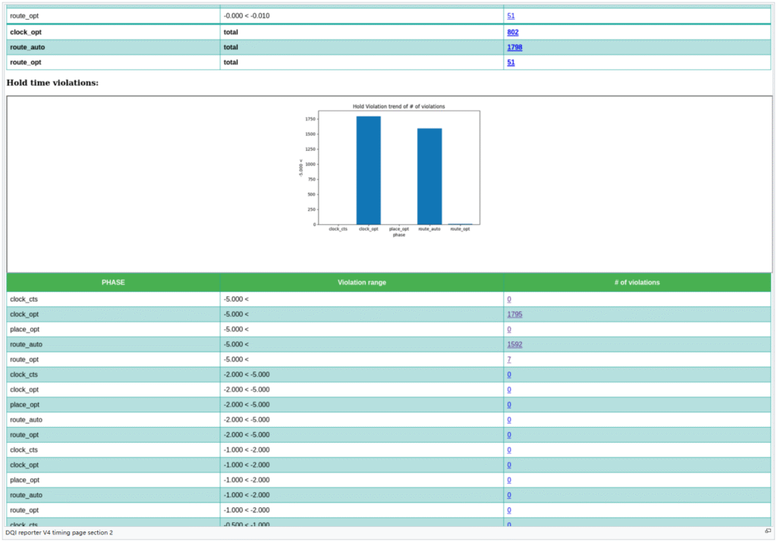The width and height of the screenshot is (777, 542).
Task: Click the clock_opt bar in the chart
Action: point(369,171)
